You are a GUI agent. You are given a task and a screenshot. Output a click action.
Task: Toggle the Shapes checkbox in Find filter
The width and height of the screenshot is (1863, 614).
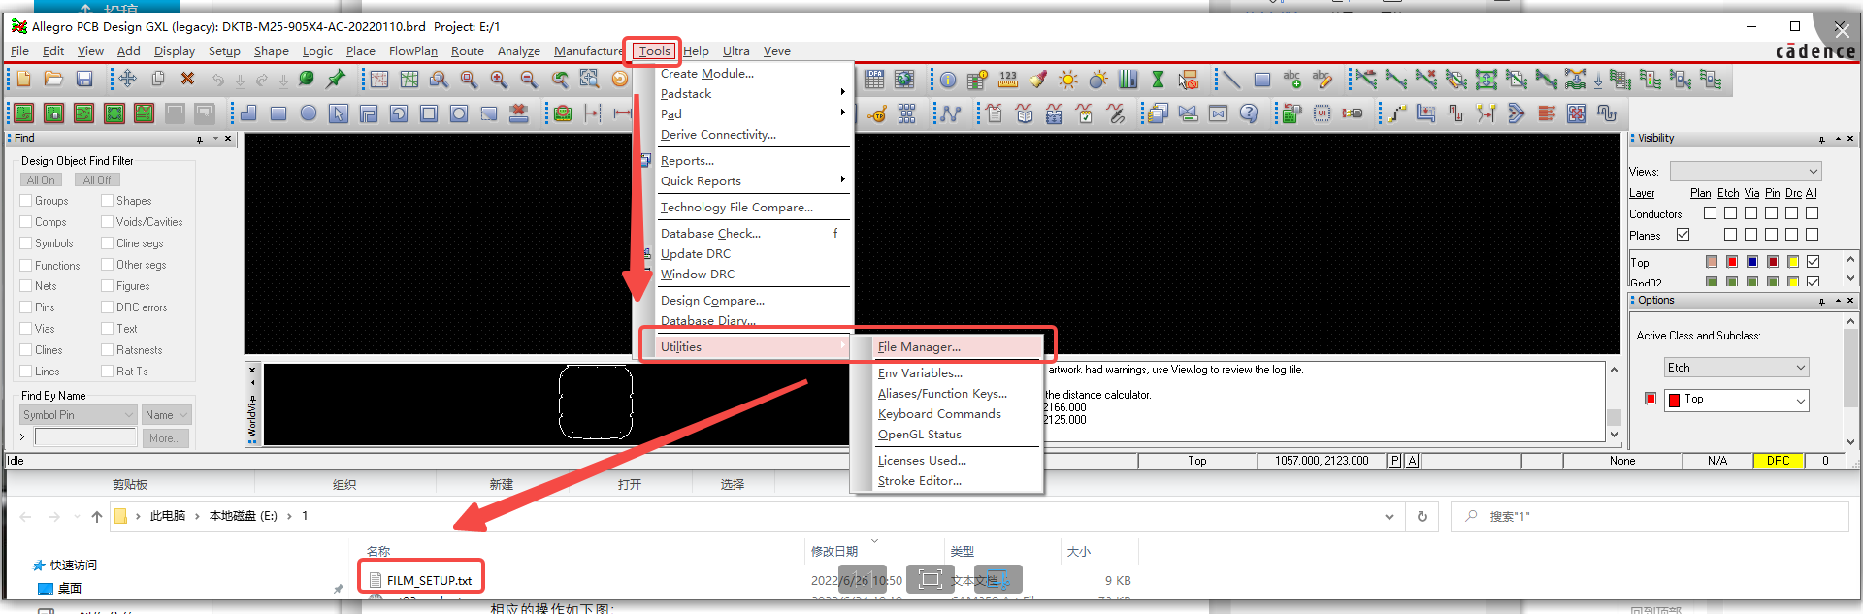click(x=108, y=201)
